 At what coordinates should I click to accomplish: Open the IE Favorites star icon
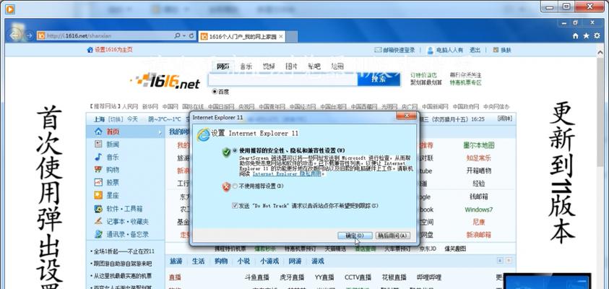pos(586,35)
